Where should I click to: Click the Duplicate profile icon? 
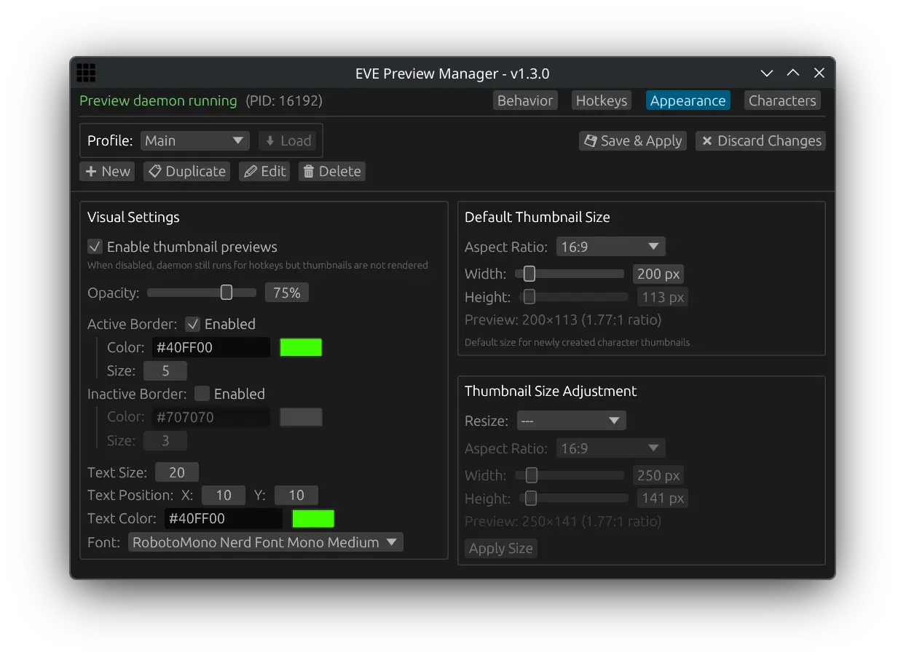tap(155, 171)
